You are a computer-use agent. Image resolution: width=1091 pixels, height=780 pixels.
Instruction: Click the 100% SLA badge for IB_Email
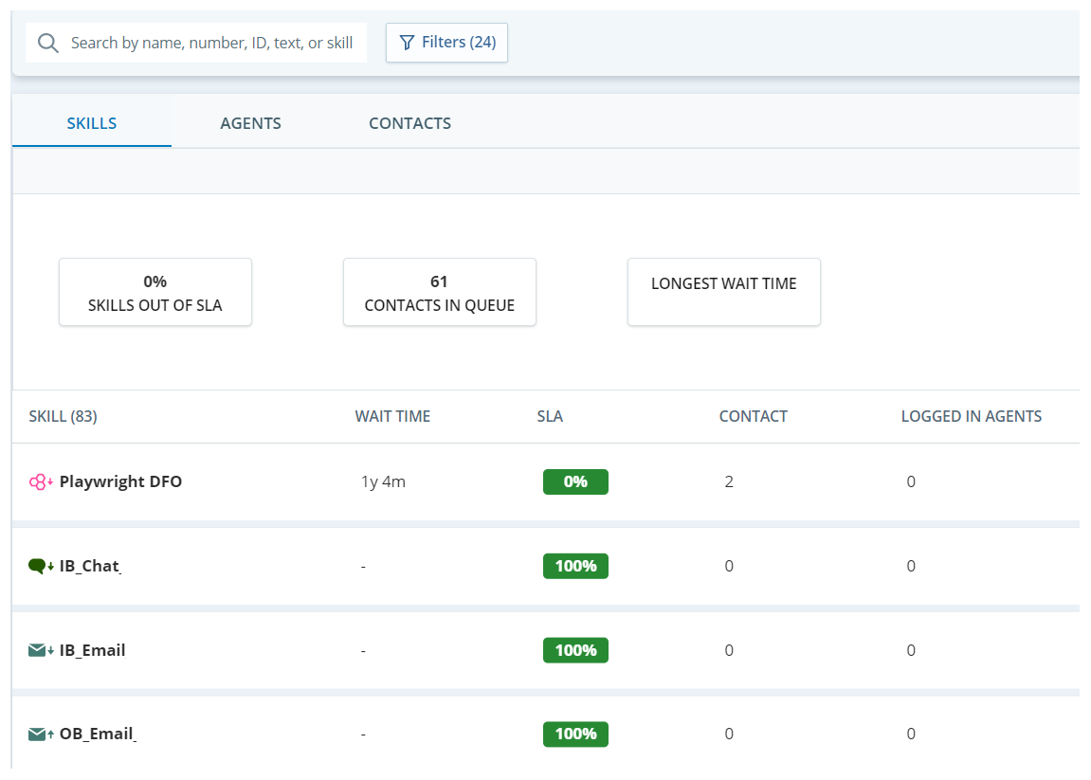pos(575,650)
